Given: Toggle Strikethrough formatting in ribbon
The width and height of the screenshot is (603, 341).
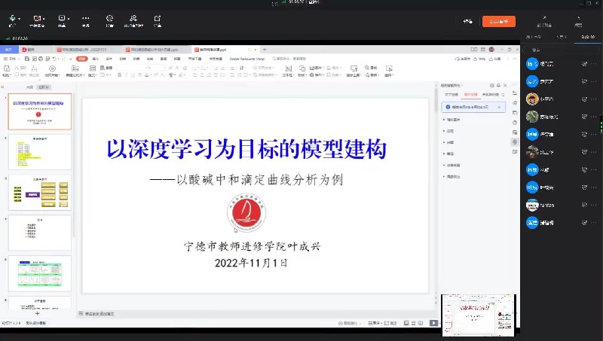Looking at the screenshot, I should click(x=139, y=75).
